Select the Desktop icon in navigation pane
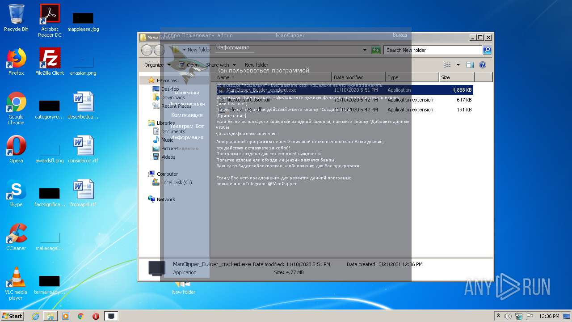 (156, 89)
